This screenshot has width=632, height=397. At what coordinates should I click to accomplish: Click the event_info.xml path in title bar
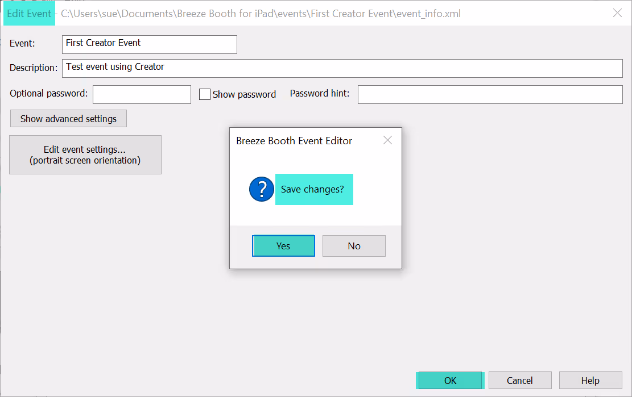point(261,14)
